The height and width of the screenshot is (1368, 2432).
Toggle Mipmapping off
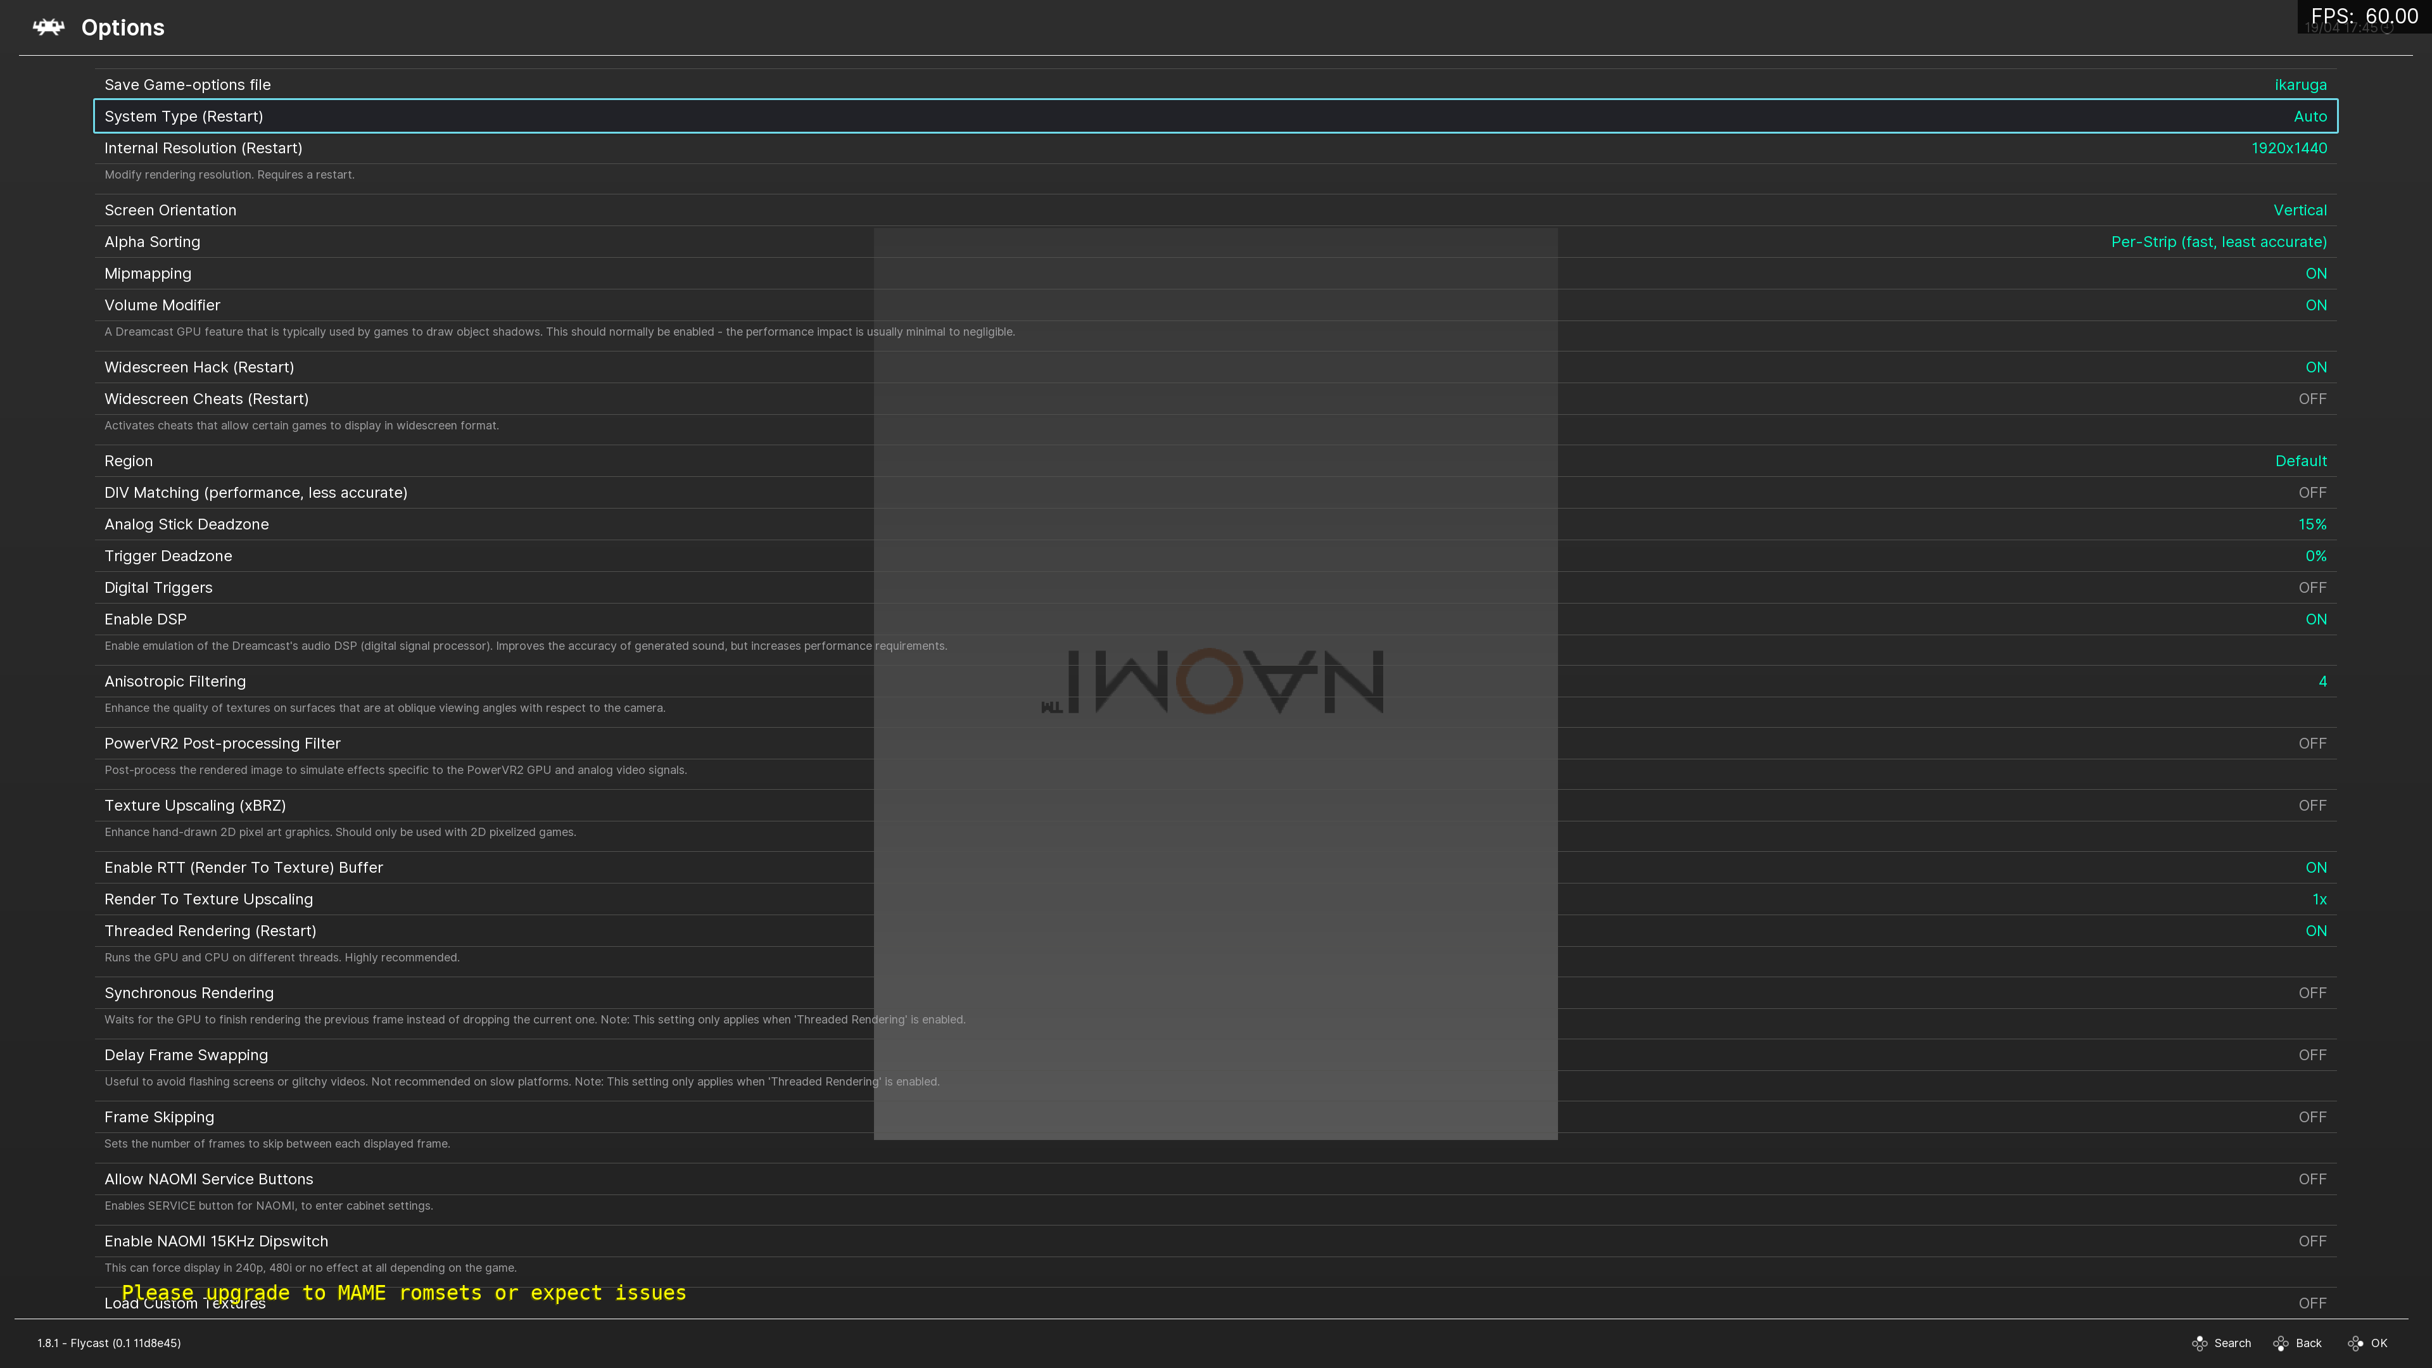click(1215, 273)
